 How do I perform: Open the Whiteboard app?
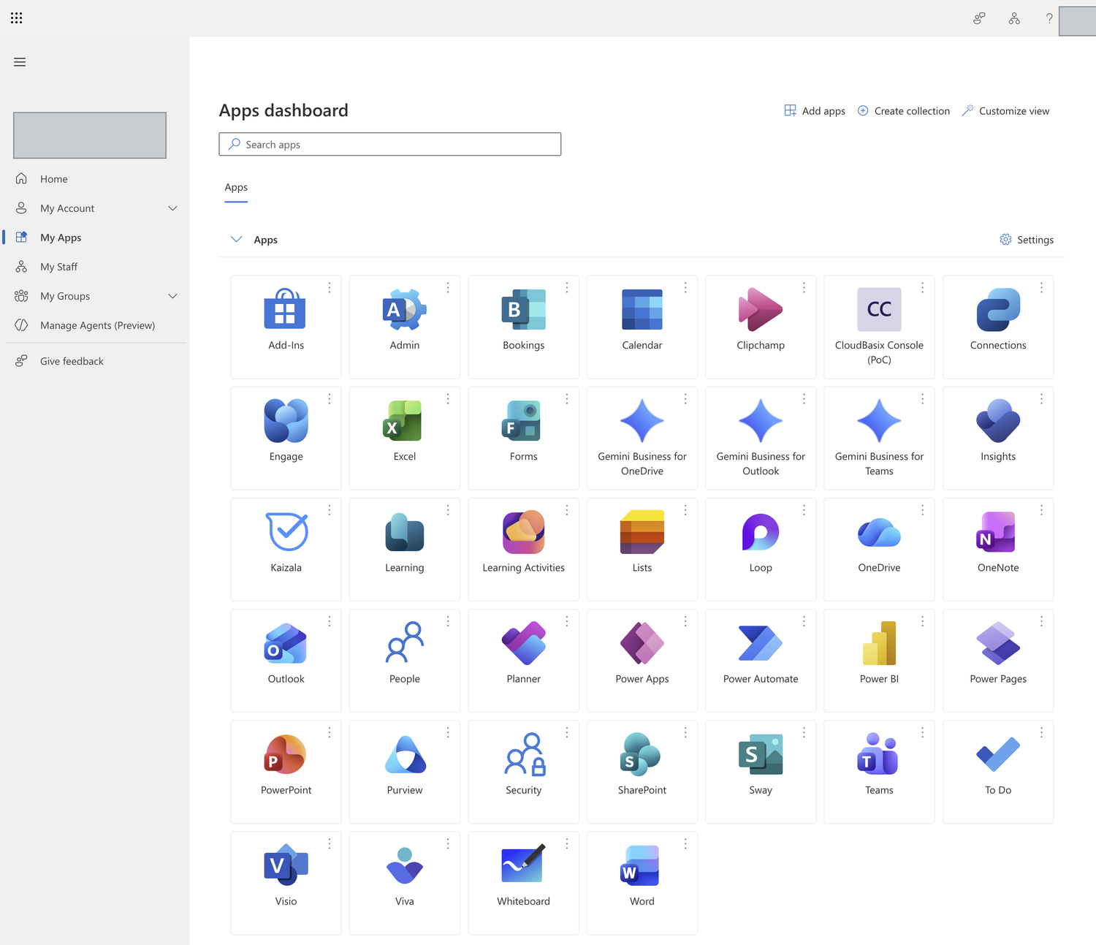coord(523,882)
